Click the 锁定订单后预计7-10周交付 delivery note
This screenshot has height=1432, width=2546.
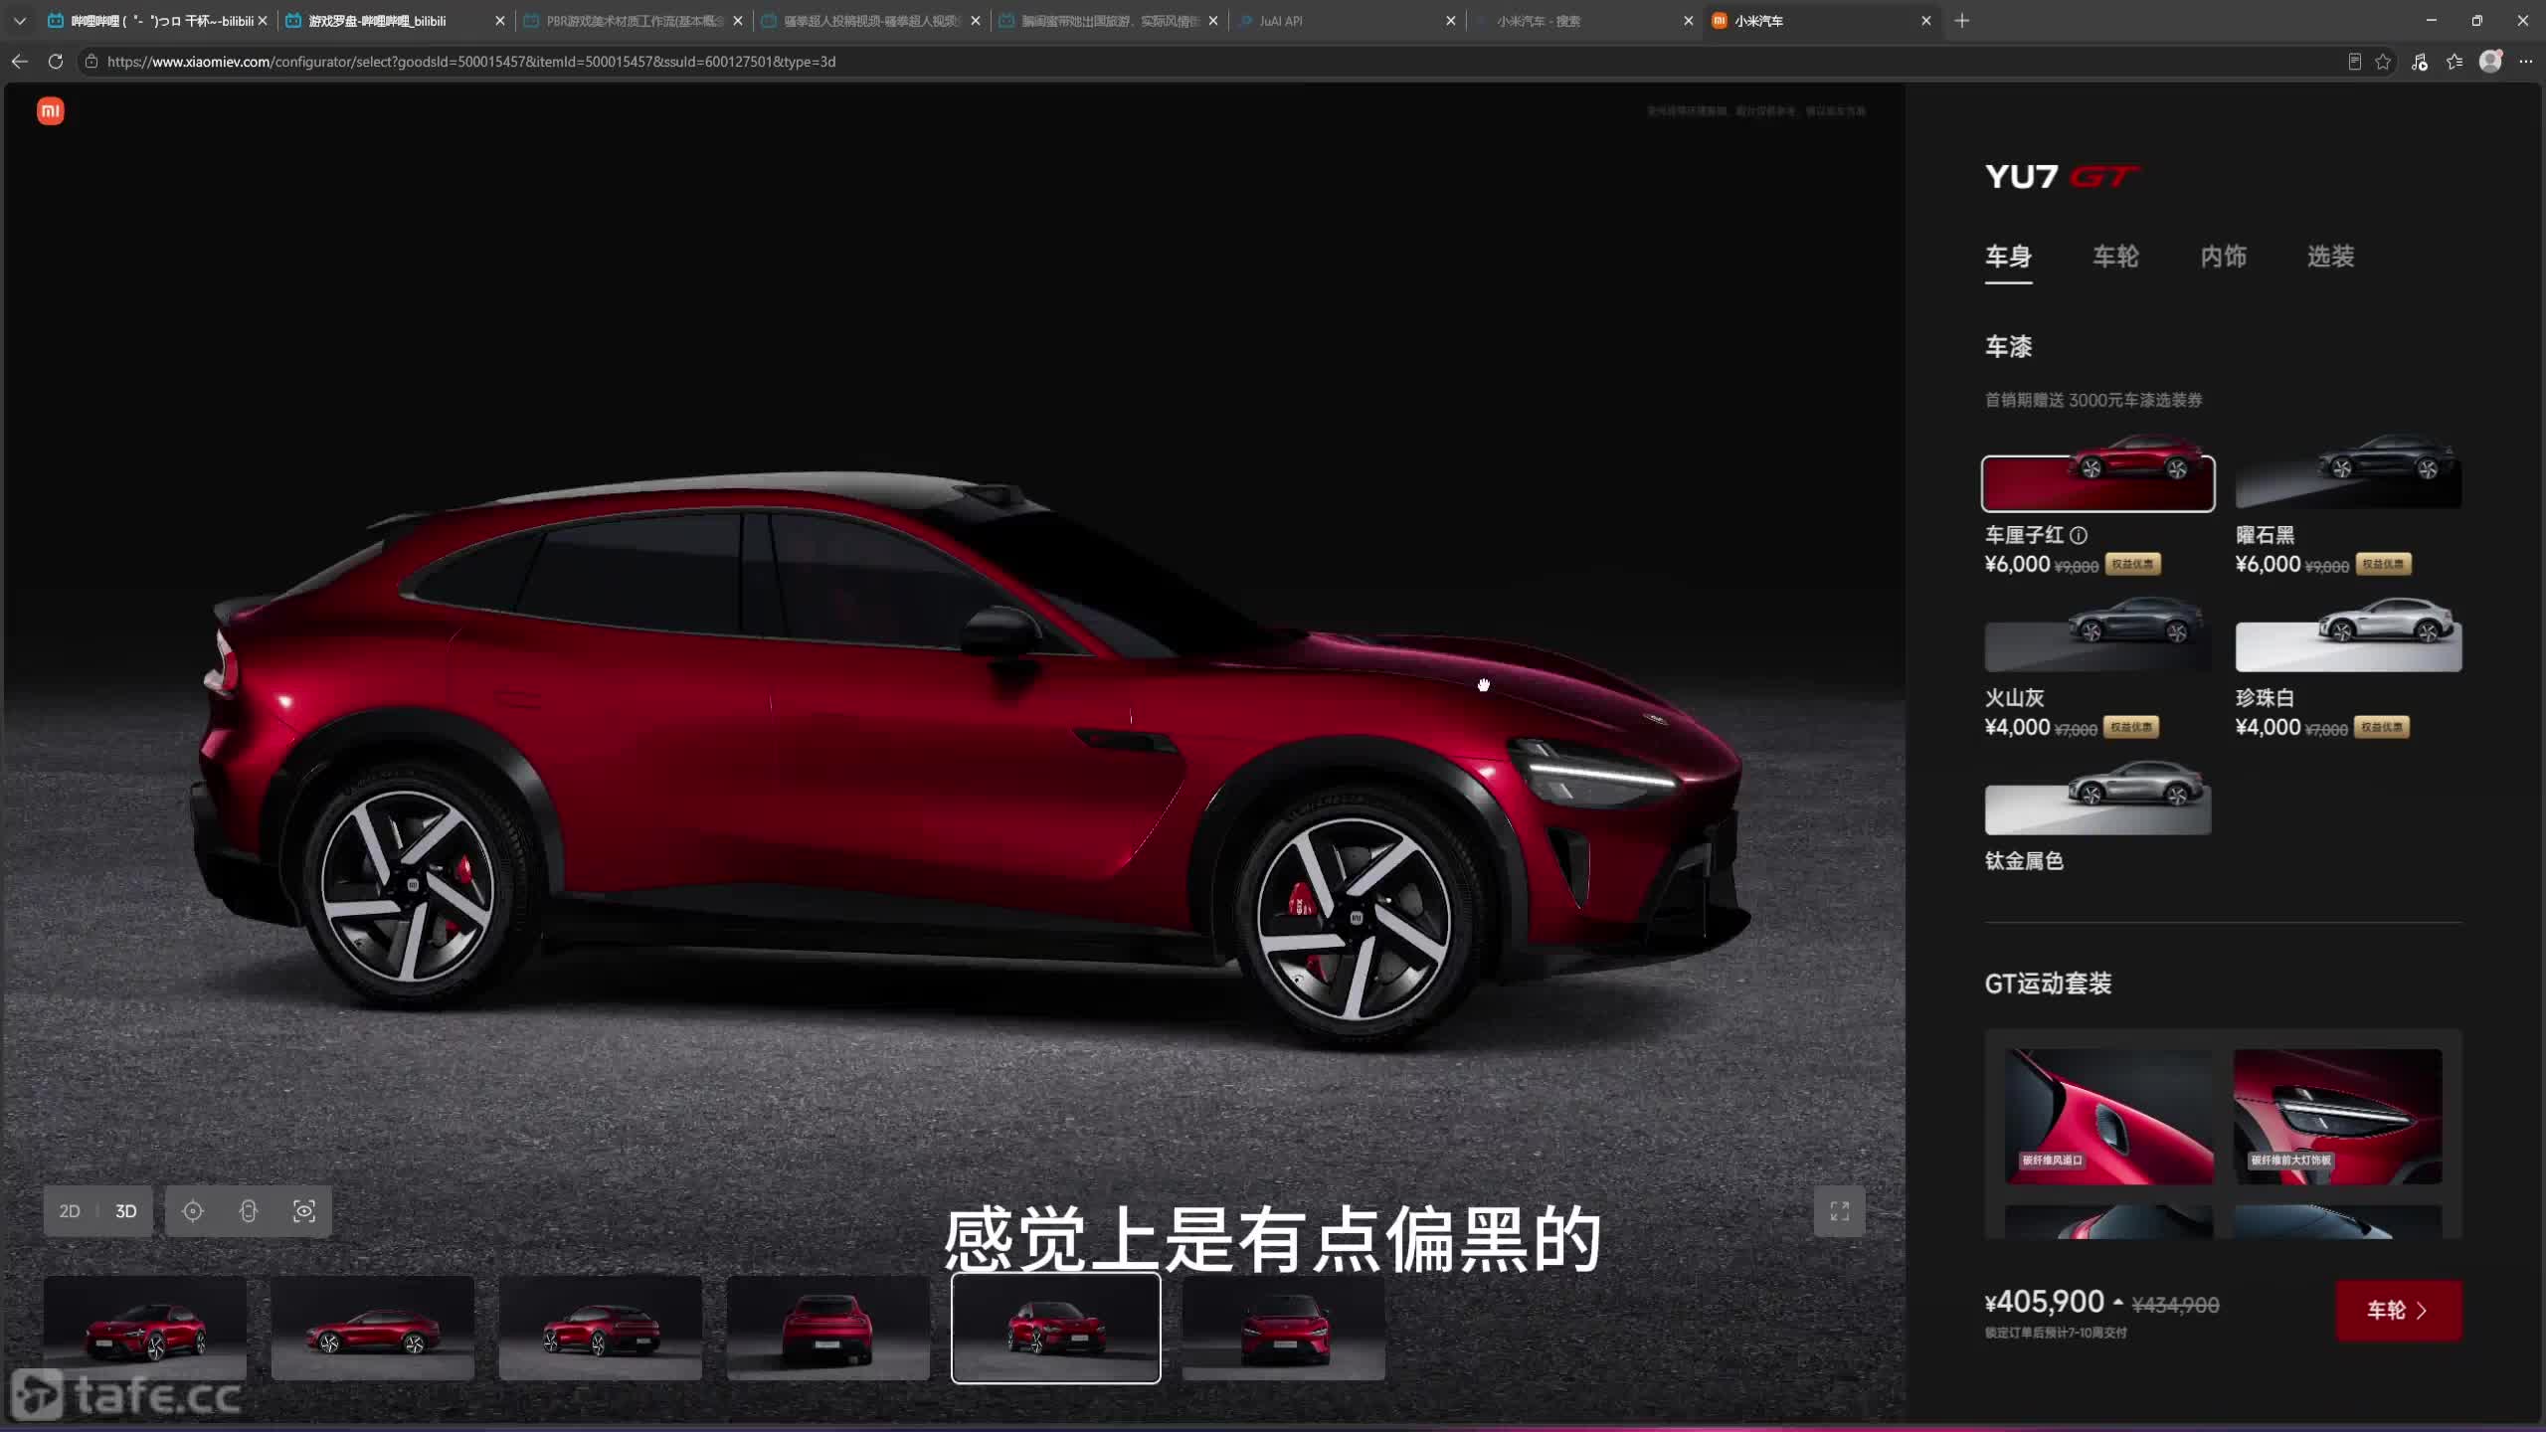coord(2056,1333)
